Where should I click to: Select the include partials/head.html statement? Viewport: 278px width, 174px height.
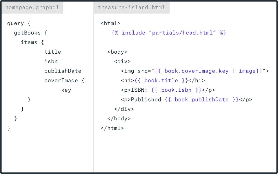[169, 33]
